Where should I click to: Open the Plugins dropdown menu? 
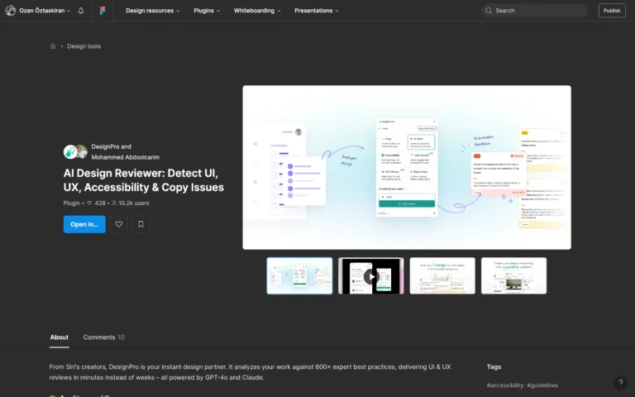coord(207,11)
